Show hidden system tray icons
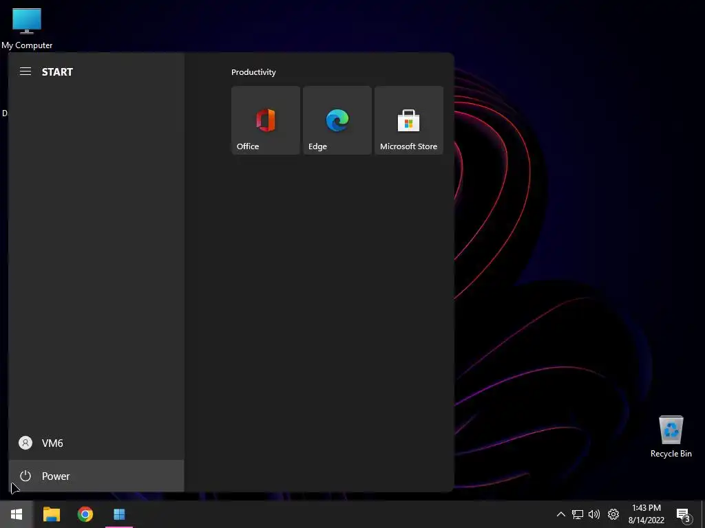This screenshot has height=528, width=705. tap(560, 514)
